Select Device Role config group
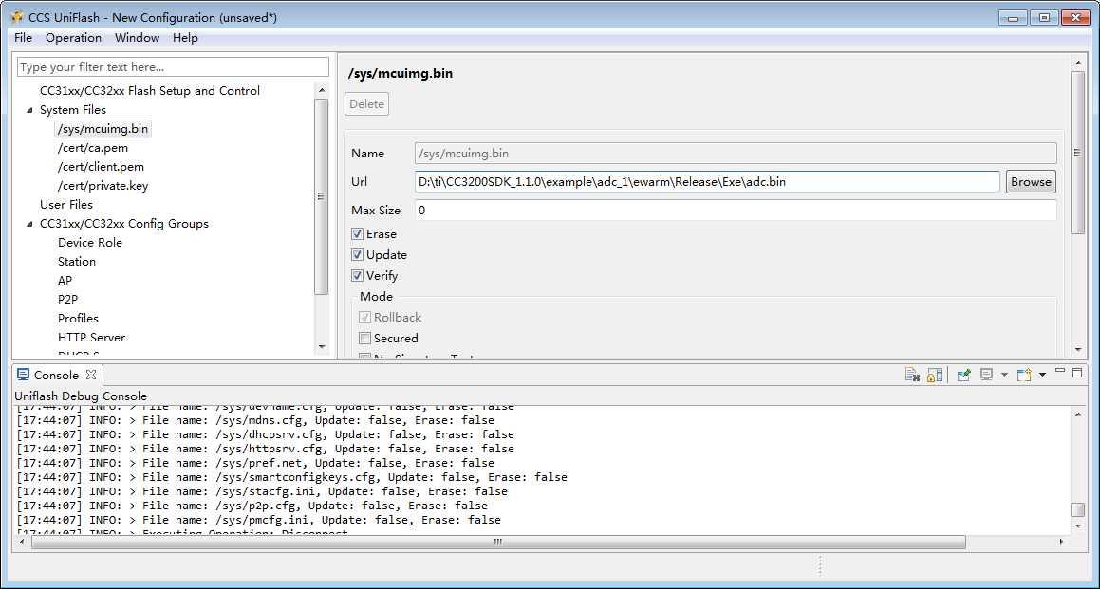Screen dimensions: 1100x589 [x=90, y=243]
